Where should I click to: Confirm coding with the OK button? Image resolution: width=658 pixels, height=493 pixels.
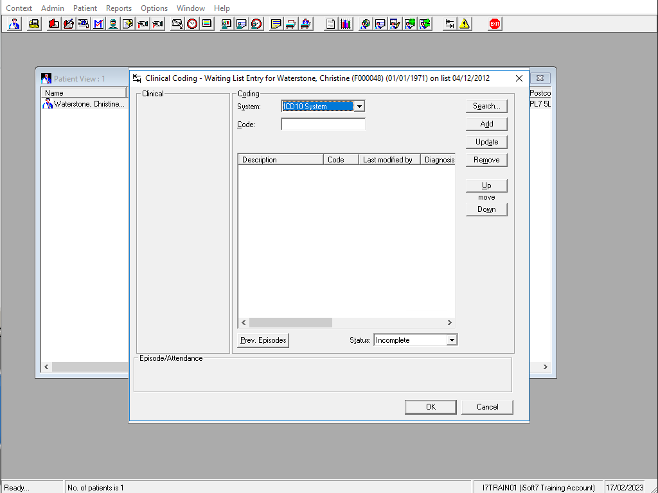coord(431,407)
